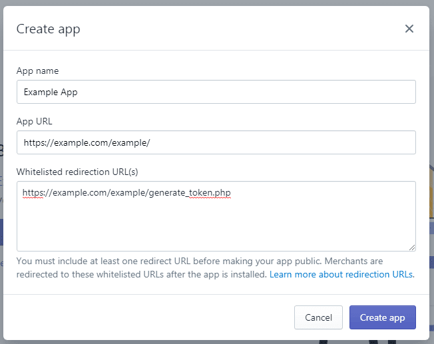This screenshot has width=434, height=344.
Task: Click the redirect URL requirement help text
Action: pos(216,267)
